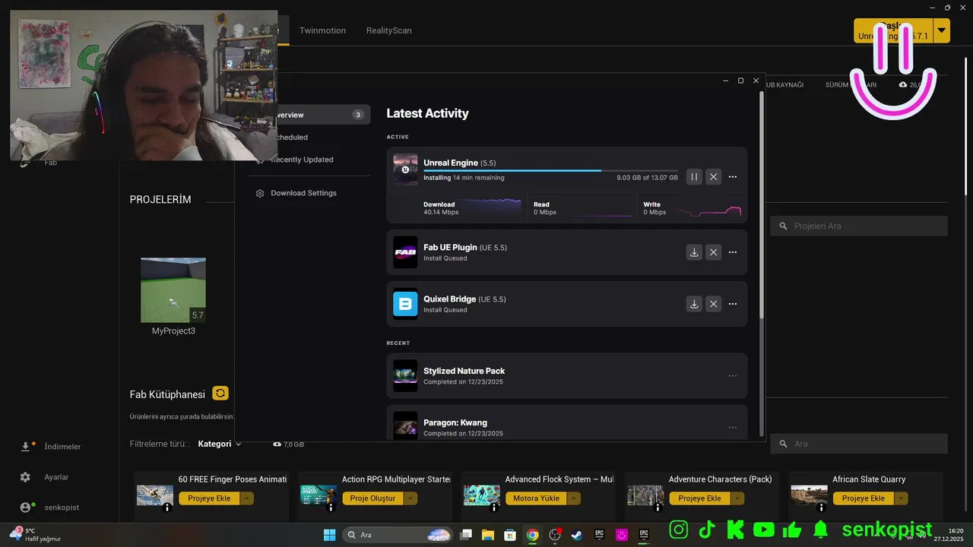Cancel the Quixel Bridge queued install
The width and height of the screenshot is (973, 547).
pos(713,304)
